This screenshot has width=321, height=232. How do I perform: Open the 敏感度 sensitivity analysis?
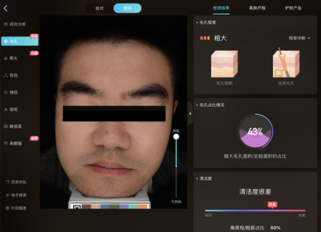pos(13,126)
